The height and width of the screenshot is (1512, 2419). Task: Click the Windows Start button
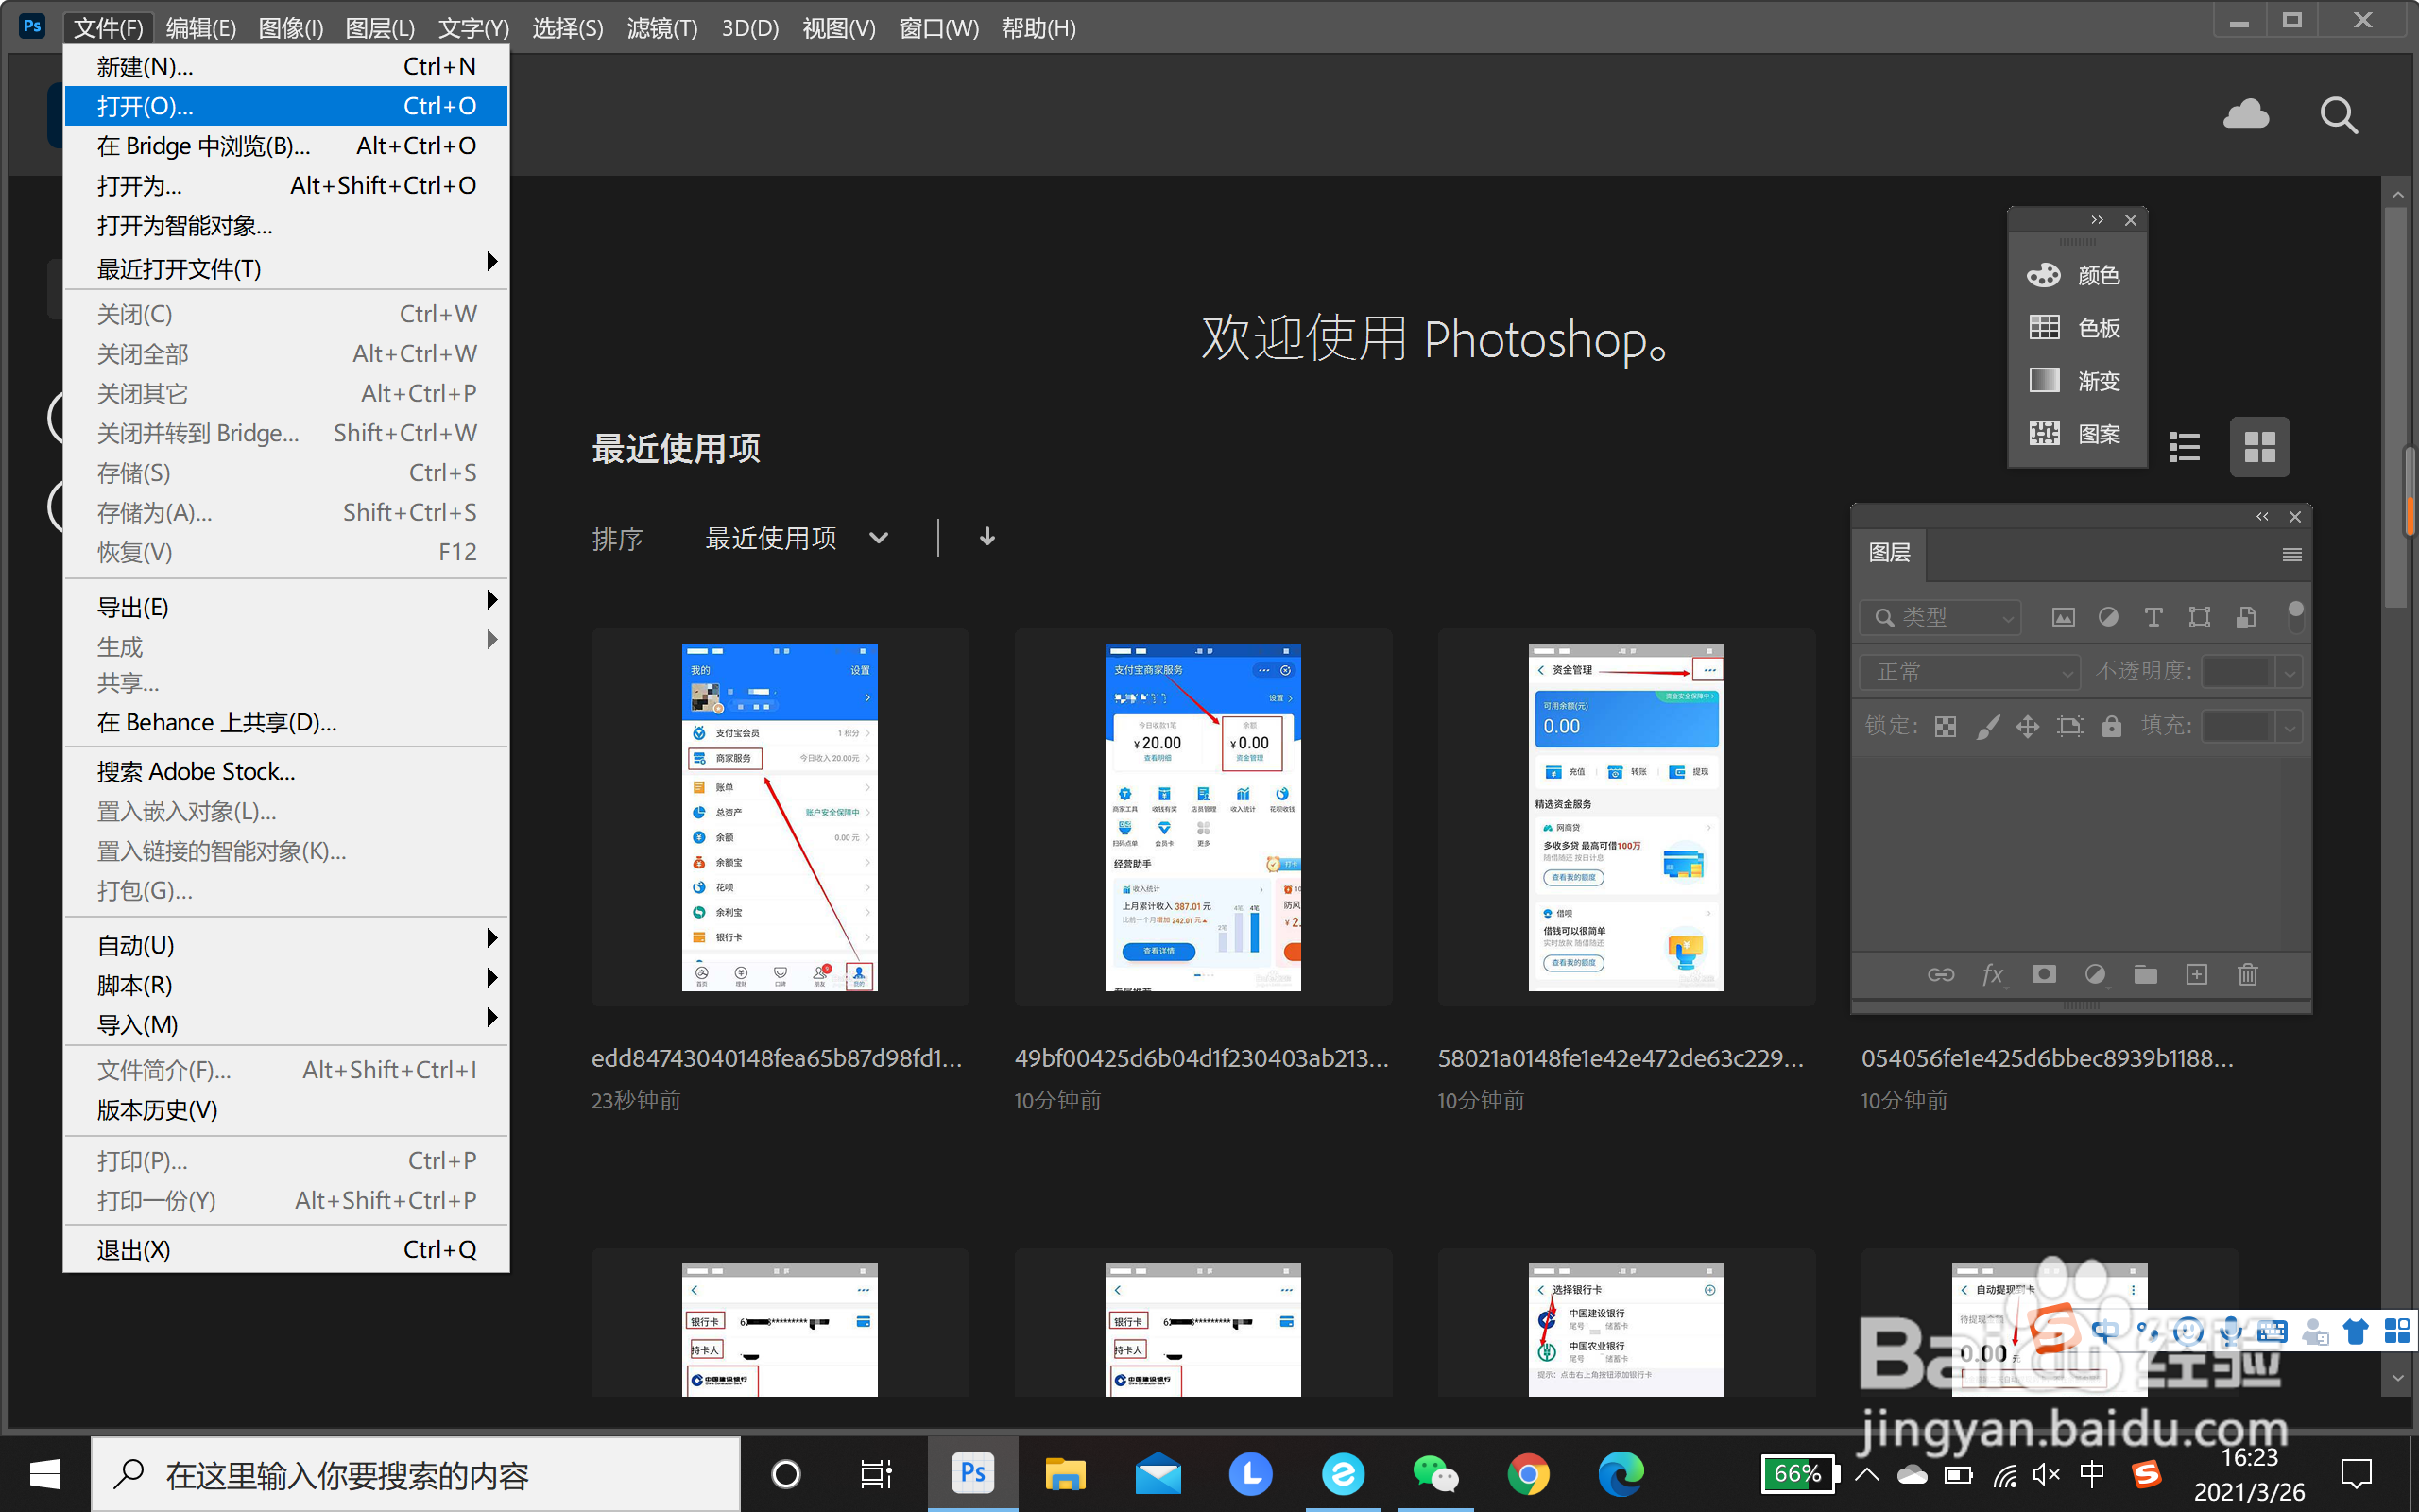pos(44,1474)
